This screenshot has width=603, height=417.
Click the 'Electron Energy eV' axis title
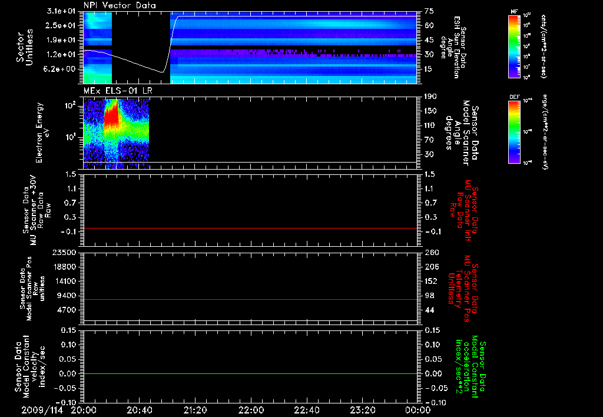tap(42, 133)
